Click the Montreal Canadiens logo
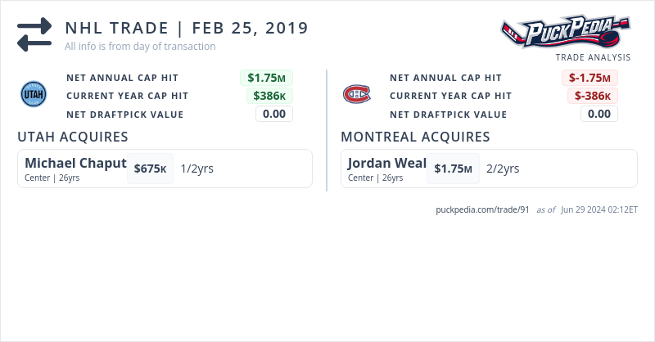Image resolution: width=655 pixels, height=342 pixels. 356,95
